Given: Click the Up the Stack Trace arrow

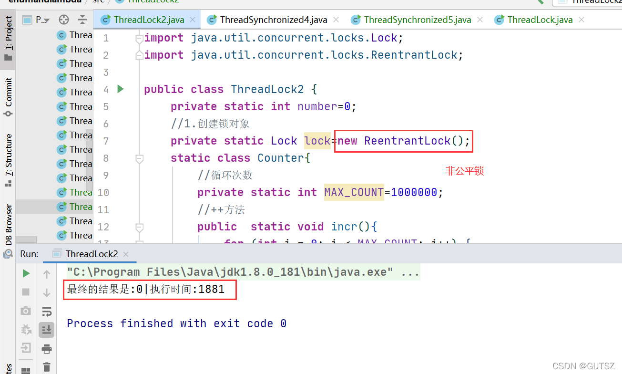Looking at the screenshot, I should point(47,274).
